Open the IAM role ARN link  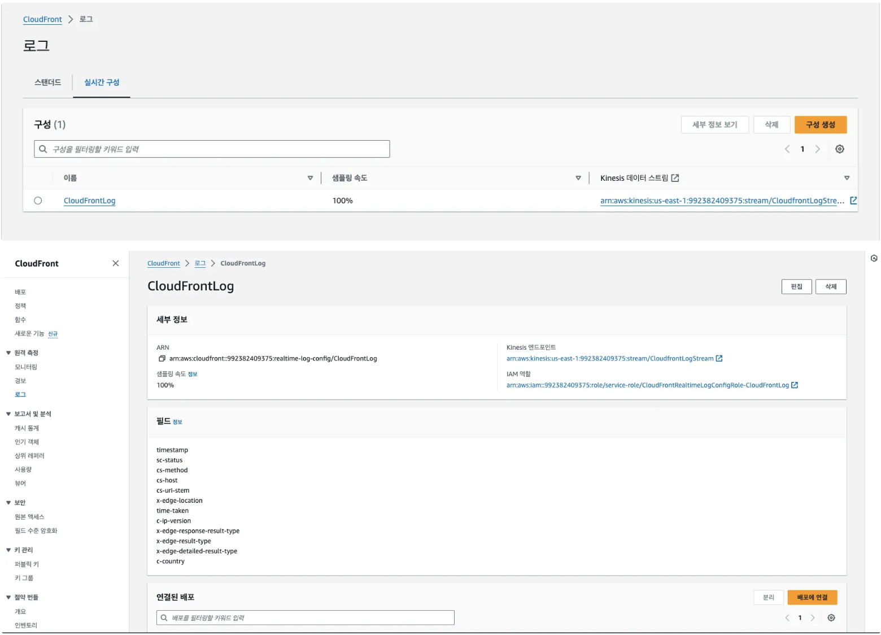click(x=648, y=385)
